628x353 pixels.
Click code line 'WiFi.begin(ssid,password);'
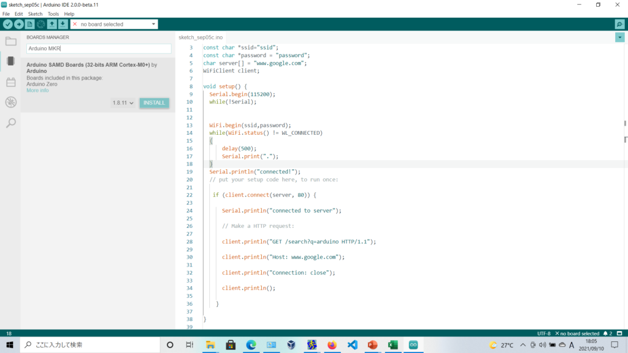[250, 125]
